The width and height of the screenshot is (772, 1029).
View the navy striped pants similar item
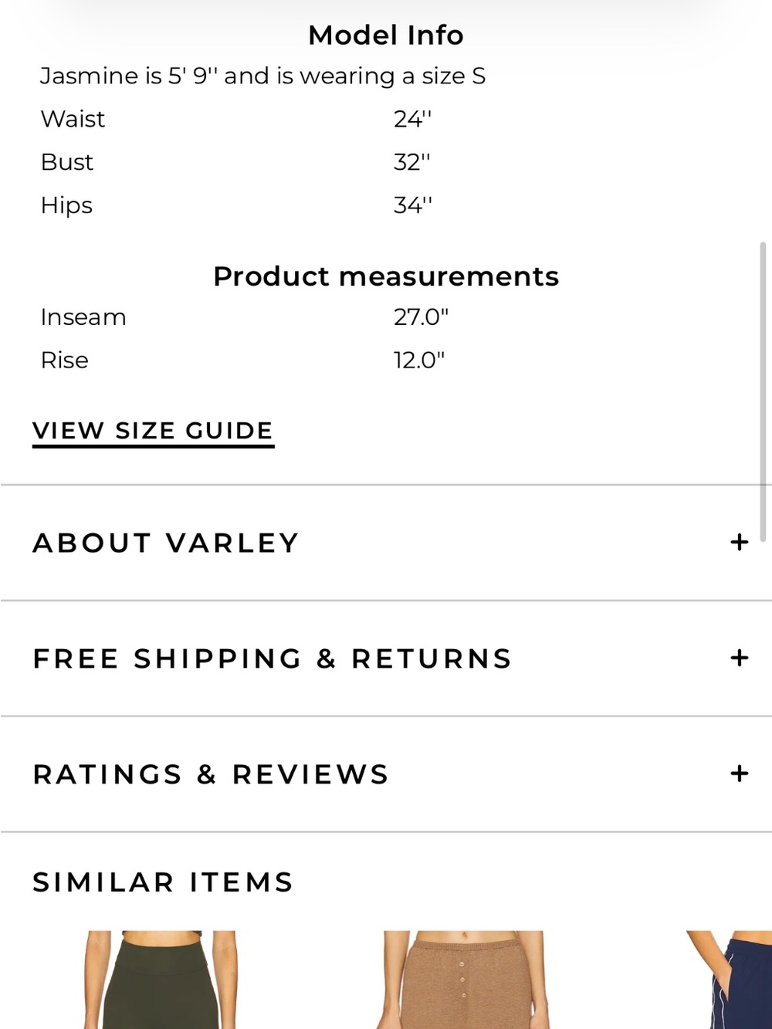(x=730, y=980)
